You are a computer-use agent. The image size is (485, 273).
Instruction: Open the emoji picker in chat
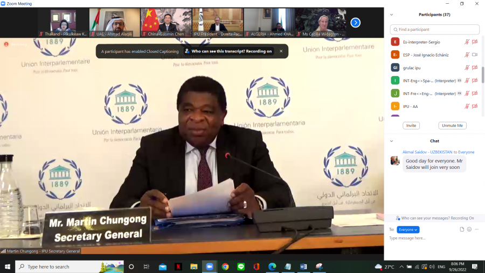click(x=469, y=229)
